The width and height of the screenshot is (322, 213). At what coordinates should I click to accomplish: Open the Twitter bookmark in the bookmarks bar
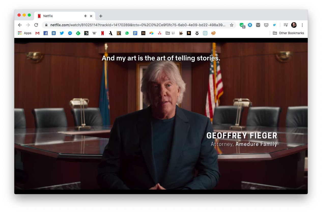62,33
